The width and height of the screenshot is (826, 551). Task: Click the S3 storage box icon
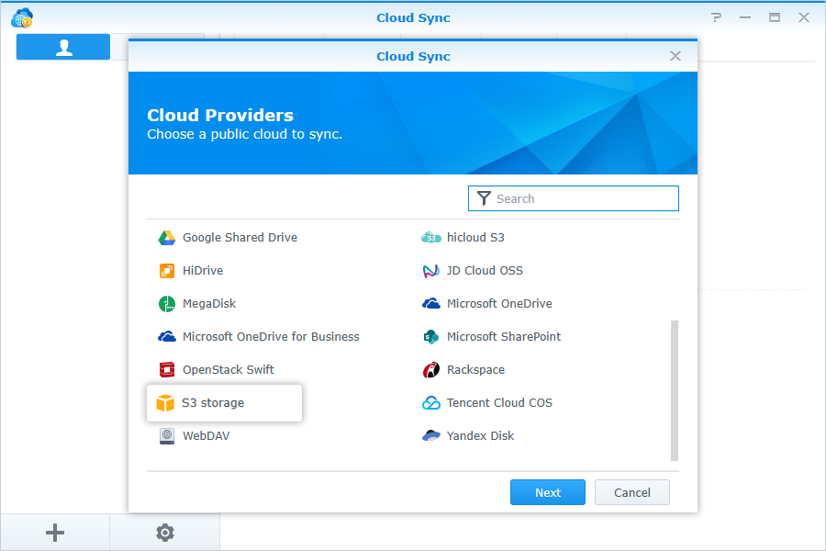pos(165,403)
